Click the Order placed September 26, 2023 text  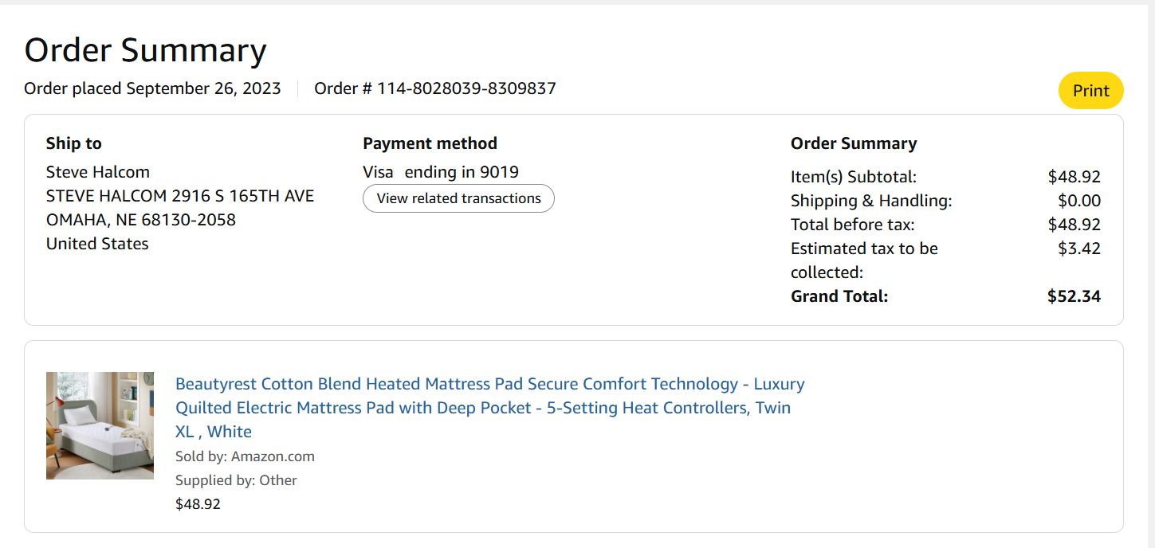pos(152,88)
